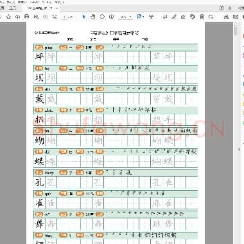Image resolution: width=244 pixels, height=244 pixels.
Task: Close the open document tab
Action: [57, 8]
